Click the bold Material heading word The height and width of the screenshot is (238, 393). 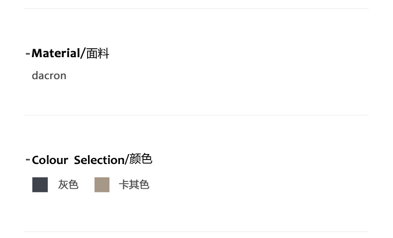[x=55, y=54]
